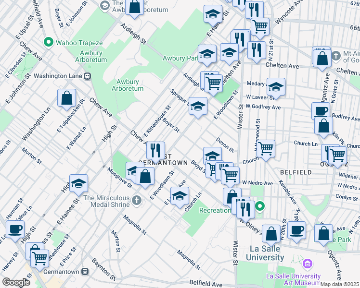Open the Miraculous Medal Shrine church icon

[x=137, y=201]
